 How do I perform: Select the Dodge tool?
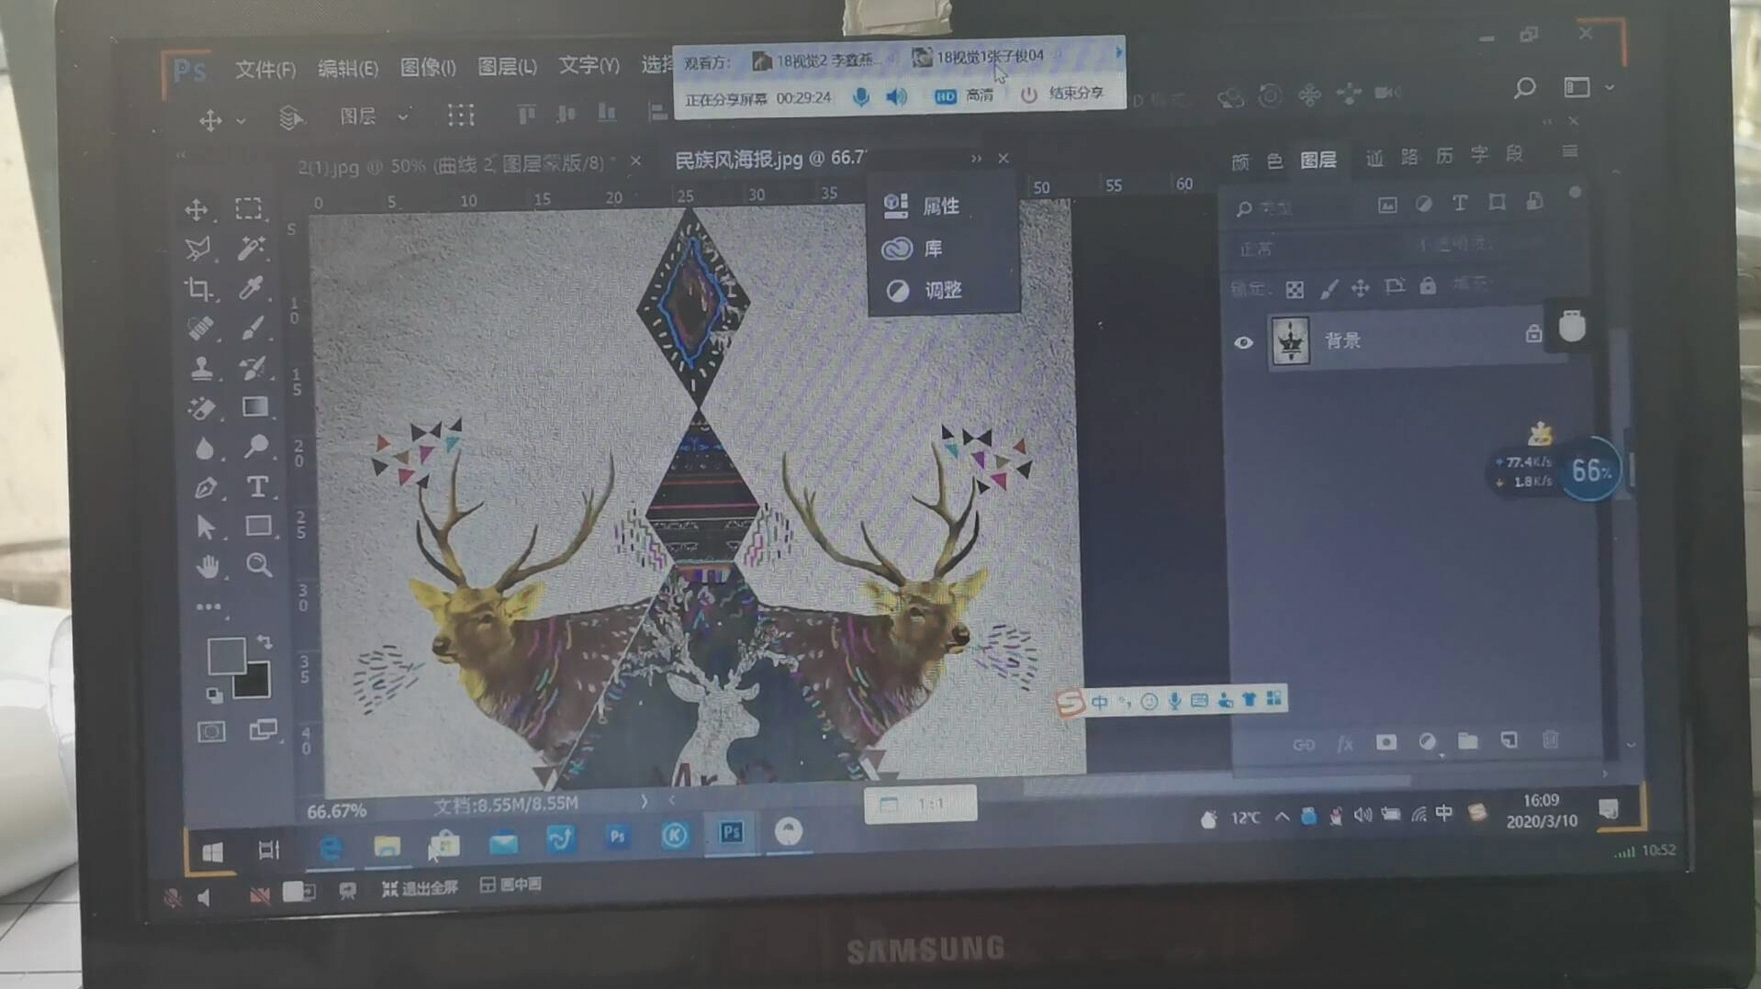pyautogui.click(x=256, y=447)
